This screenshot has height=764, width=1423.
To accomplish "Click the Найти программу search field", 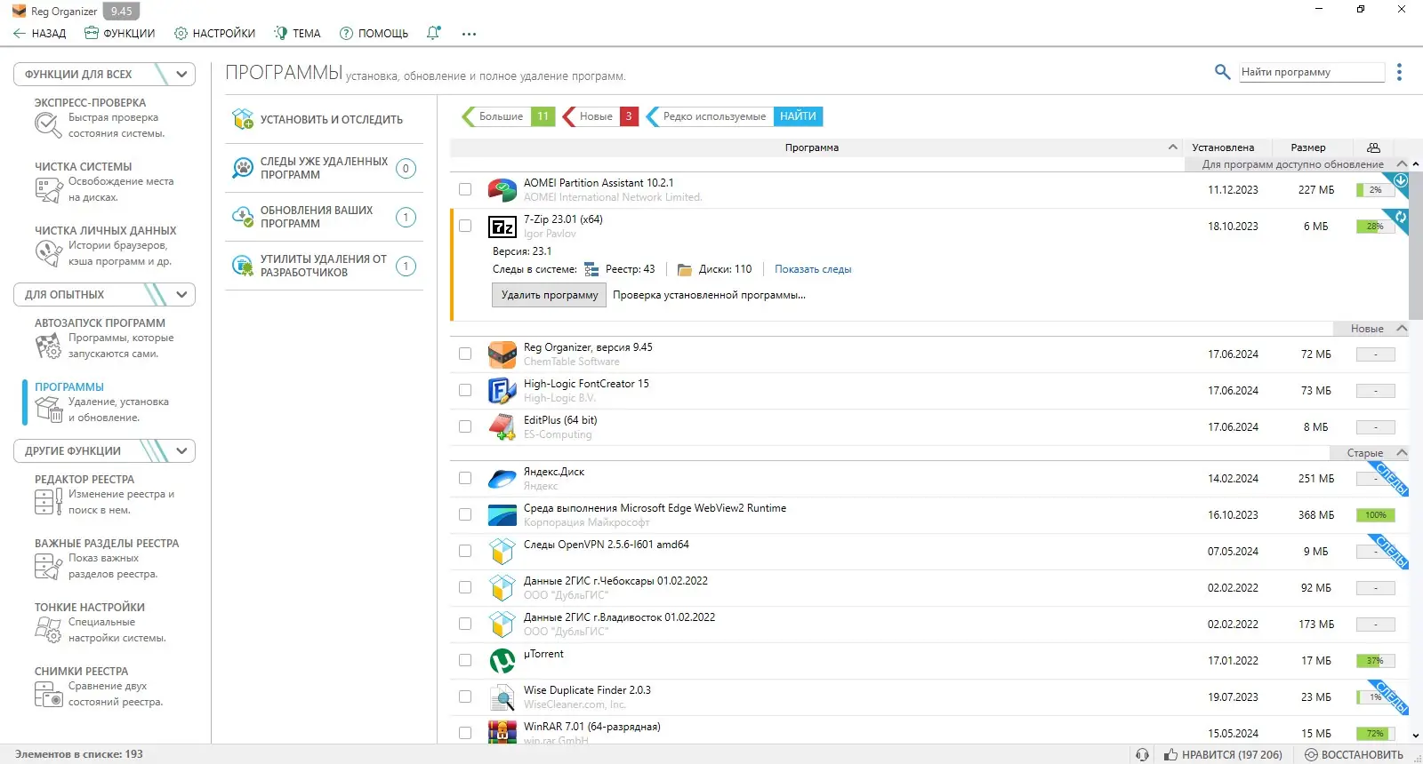I will (x=1312, y=72).
